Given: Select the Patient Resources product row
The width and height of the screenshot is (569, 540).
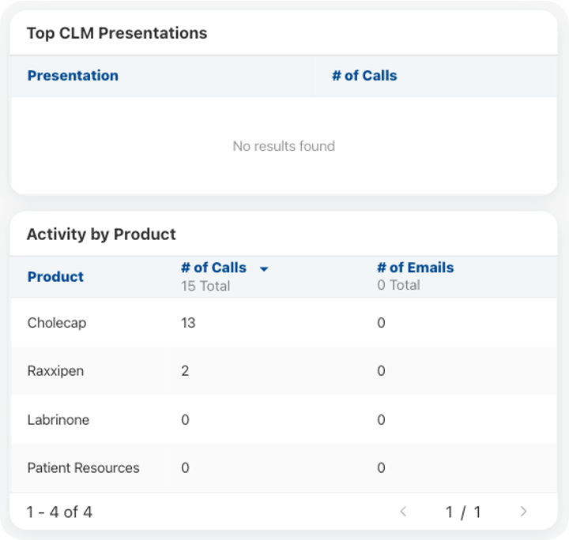Looking at the screenshot, I should 83,468.
